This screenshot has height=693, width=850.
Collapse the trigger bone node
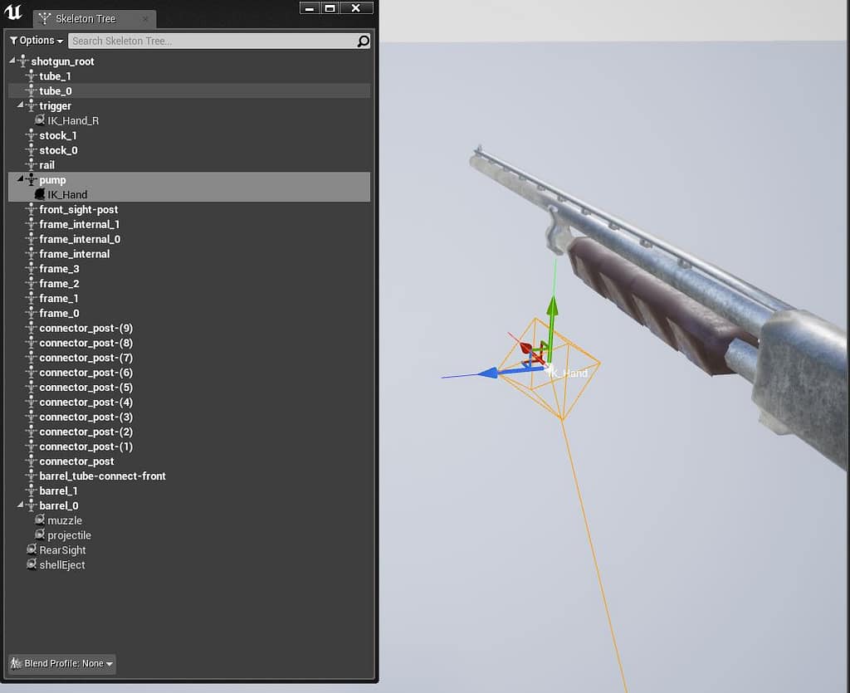coord(21,105)
